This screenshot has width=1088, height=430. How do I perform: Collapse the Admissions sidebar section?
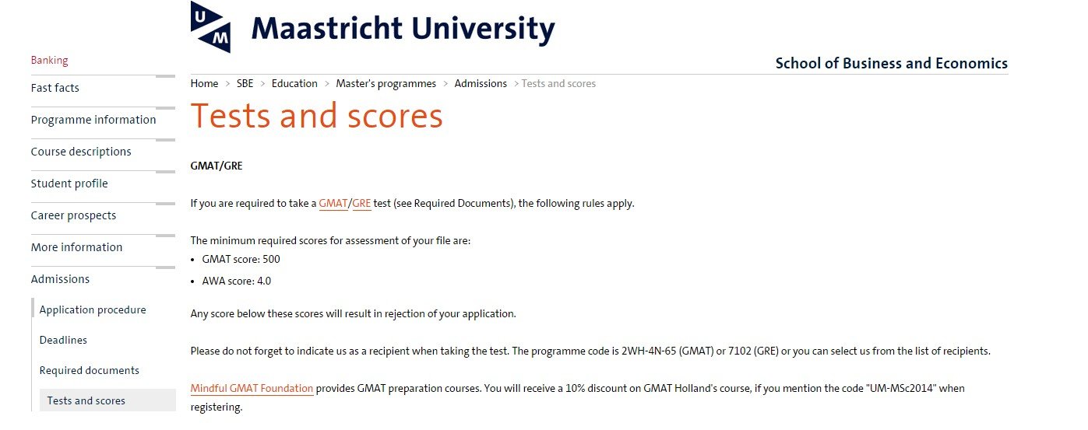[x=60, y=279]
